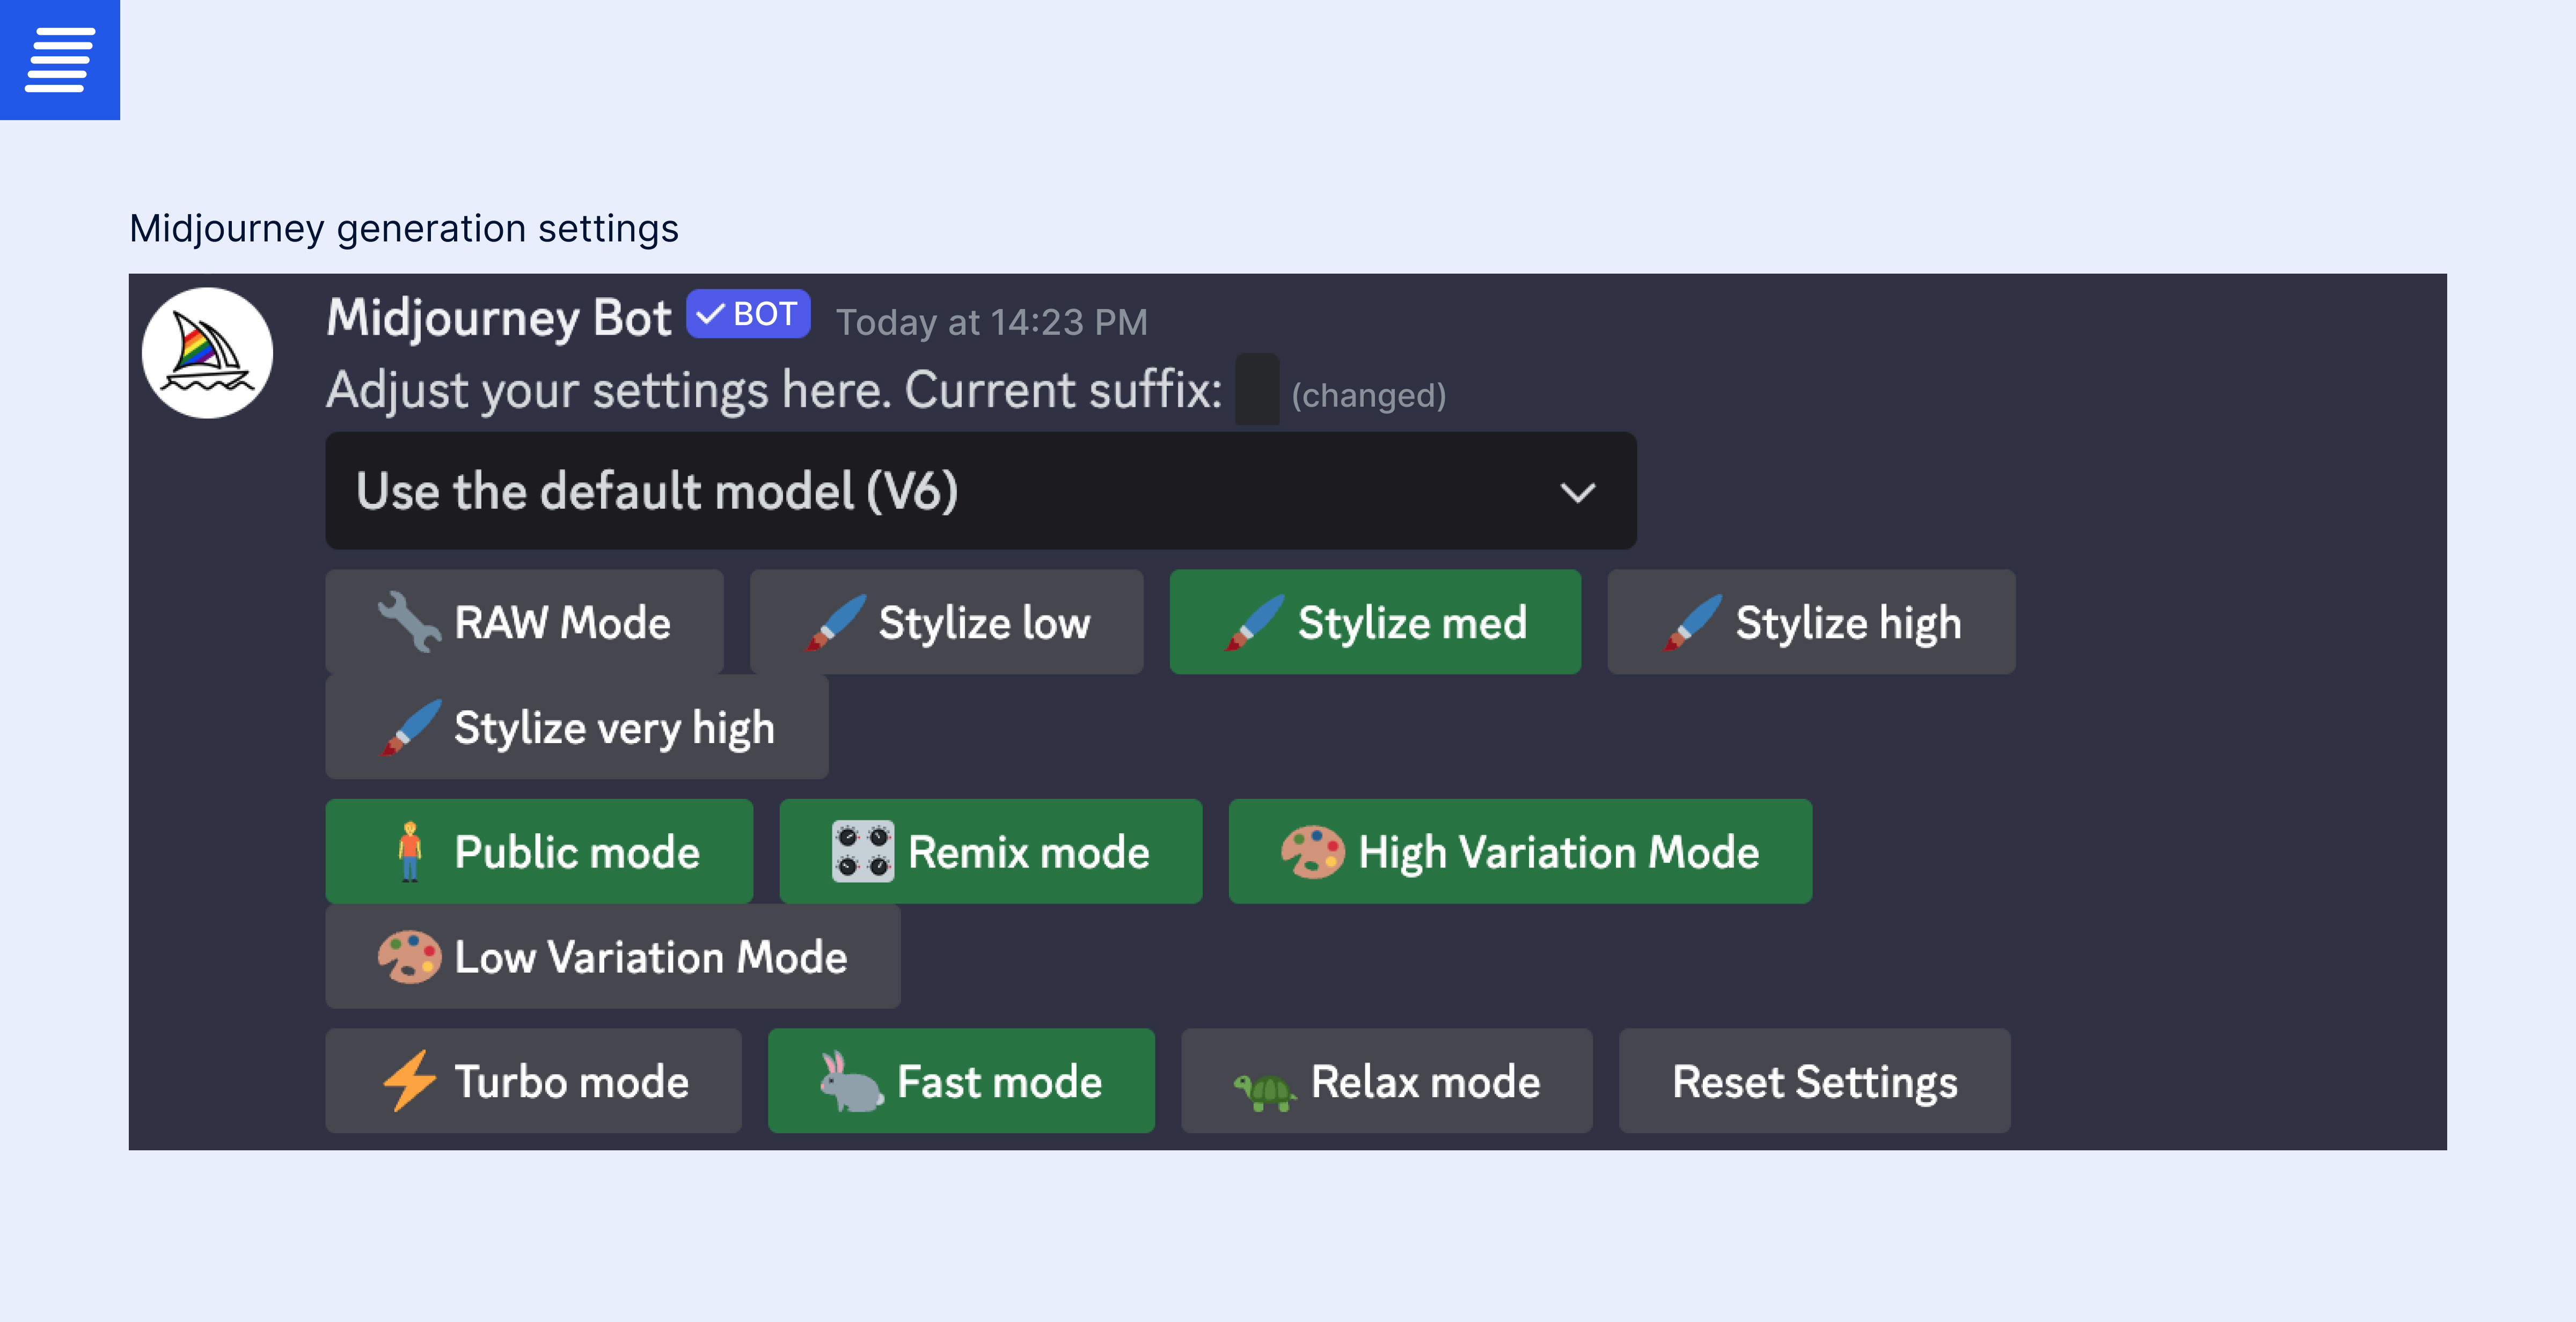Click the palette icon on Low Variation Mode
The height and width of the screenshot is (1322, 2576).
pos(412,957)
